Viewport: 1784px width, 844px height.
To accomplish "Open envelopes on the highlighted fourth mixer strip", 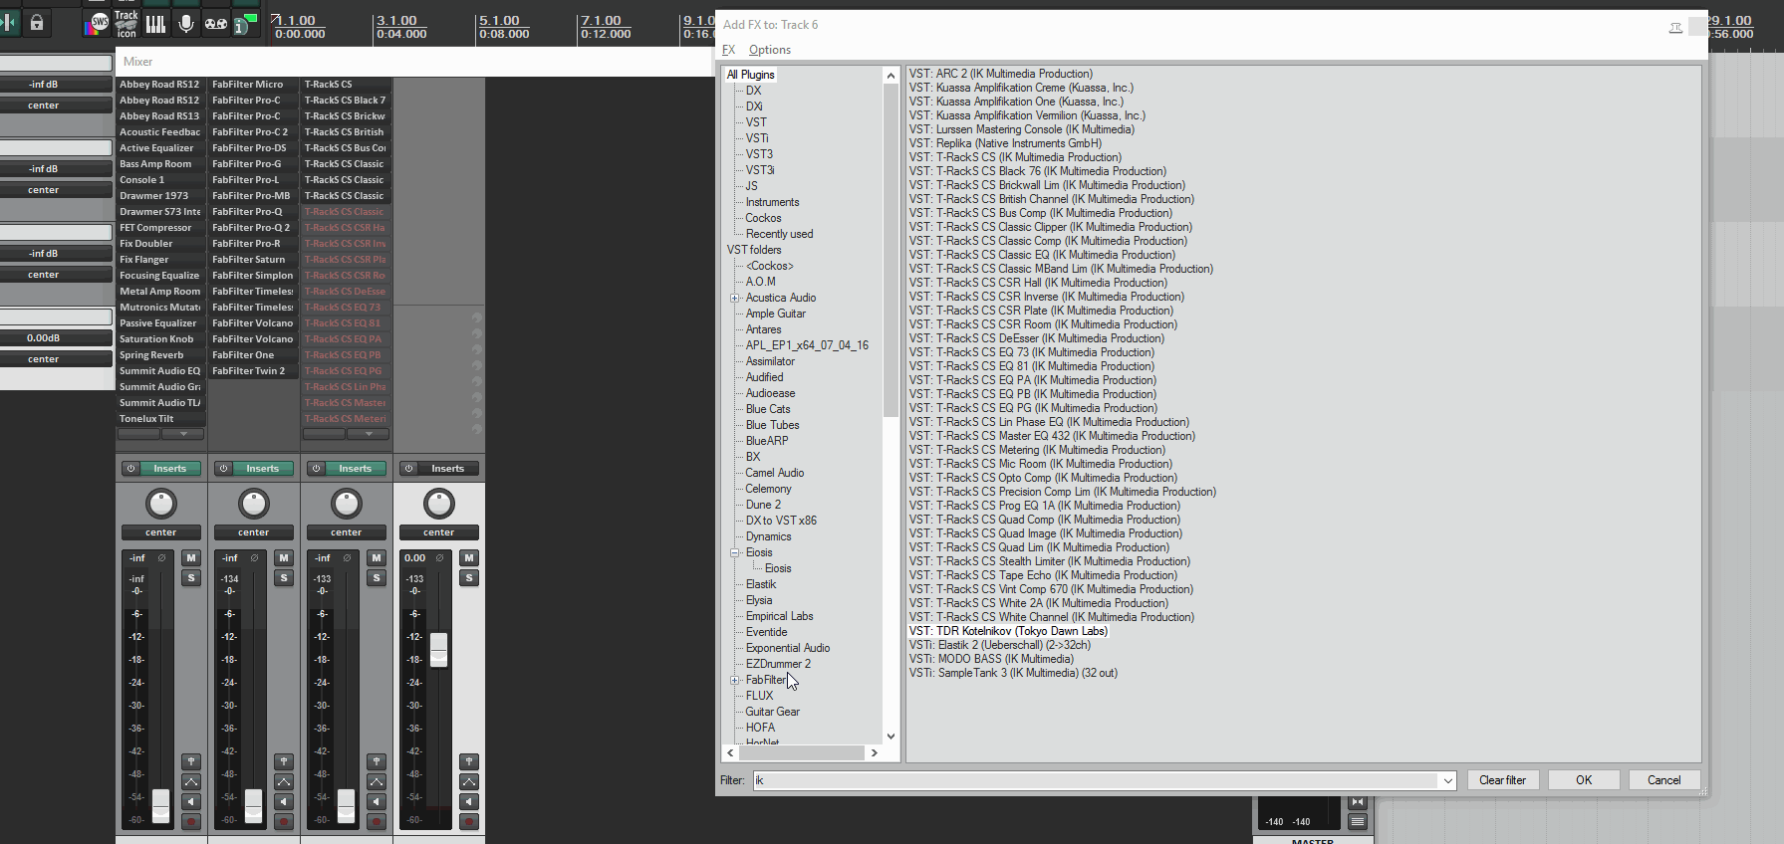I will point(469,782).
